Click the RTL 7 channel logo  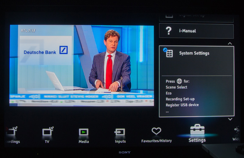pyautogui.click(x=28, y=31)
